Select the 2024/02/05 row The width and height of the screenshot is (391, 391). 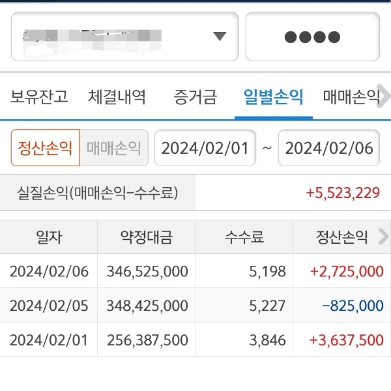click(195, 306)
